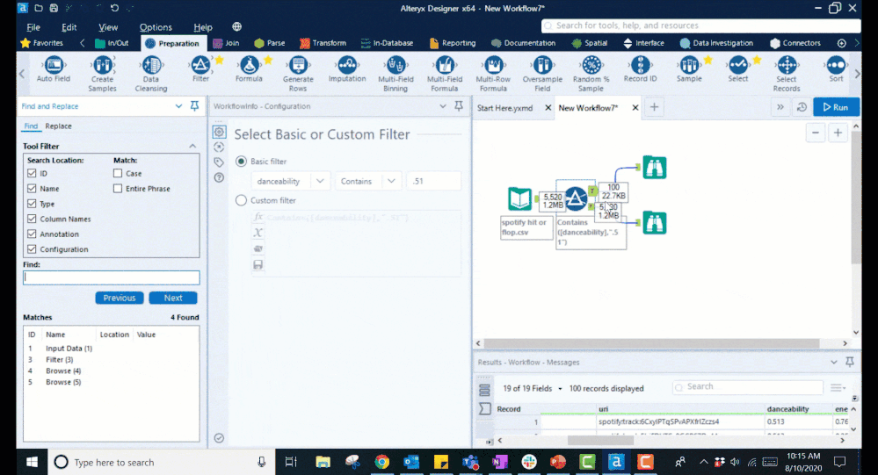878x475 pixels.
Task: Open the File menu
Action: 33,27
